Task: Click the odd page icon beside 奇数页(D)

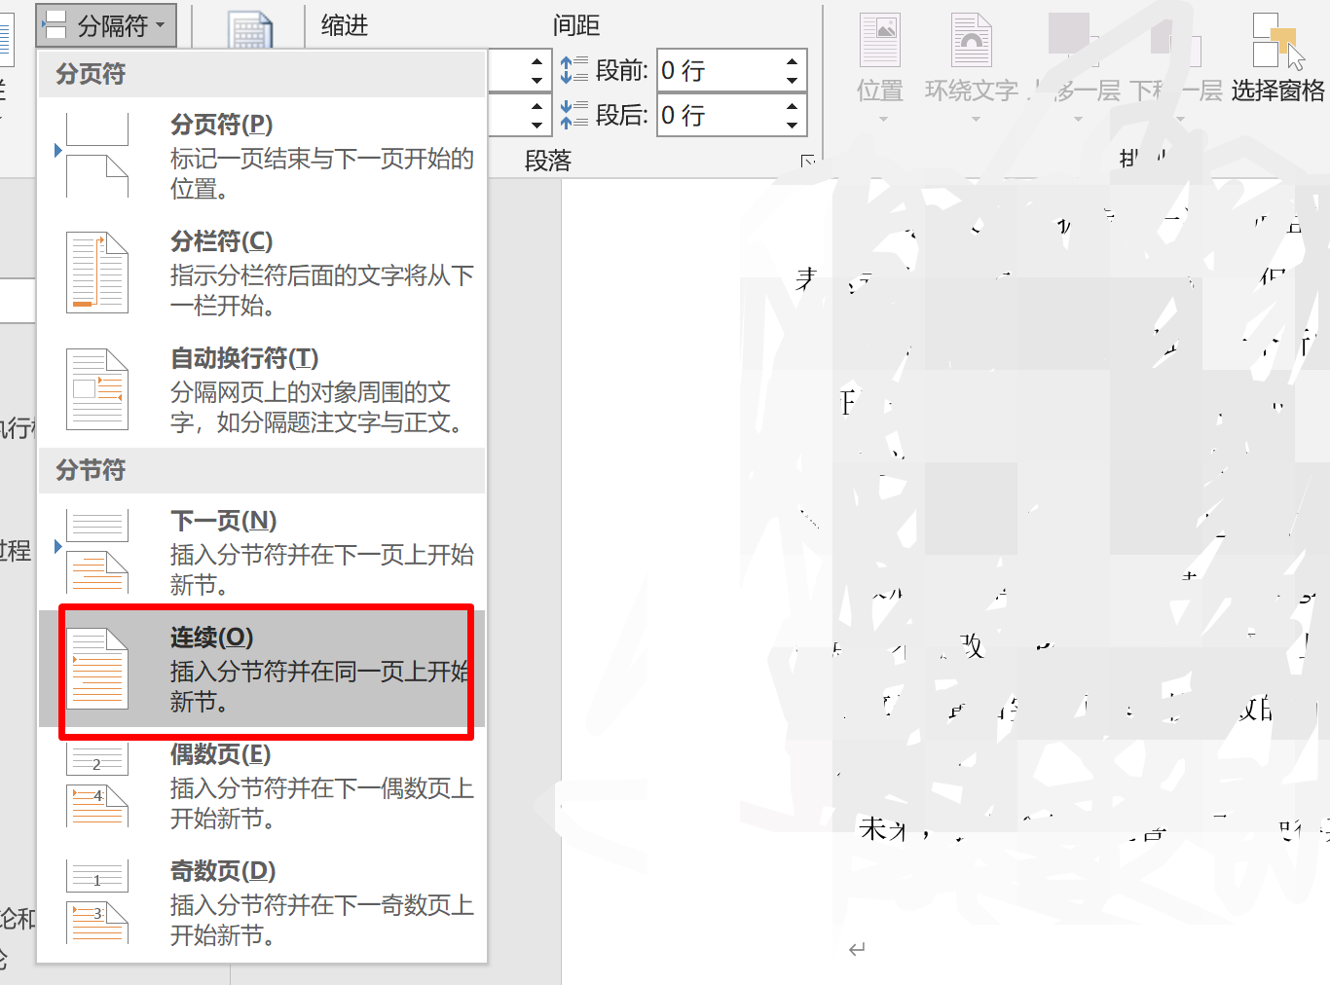Action: [97, 902]
